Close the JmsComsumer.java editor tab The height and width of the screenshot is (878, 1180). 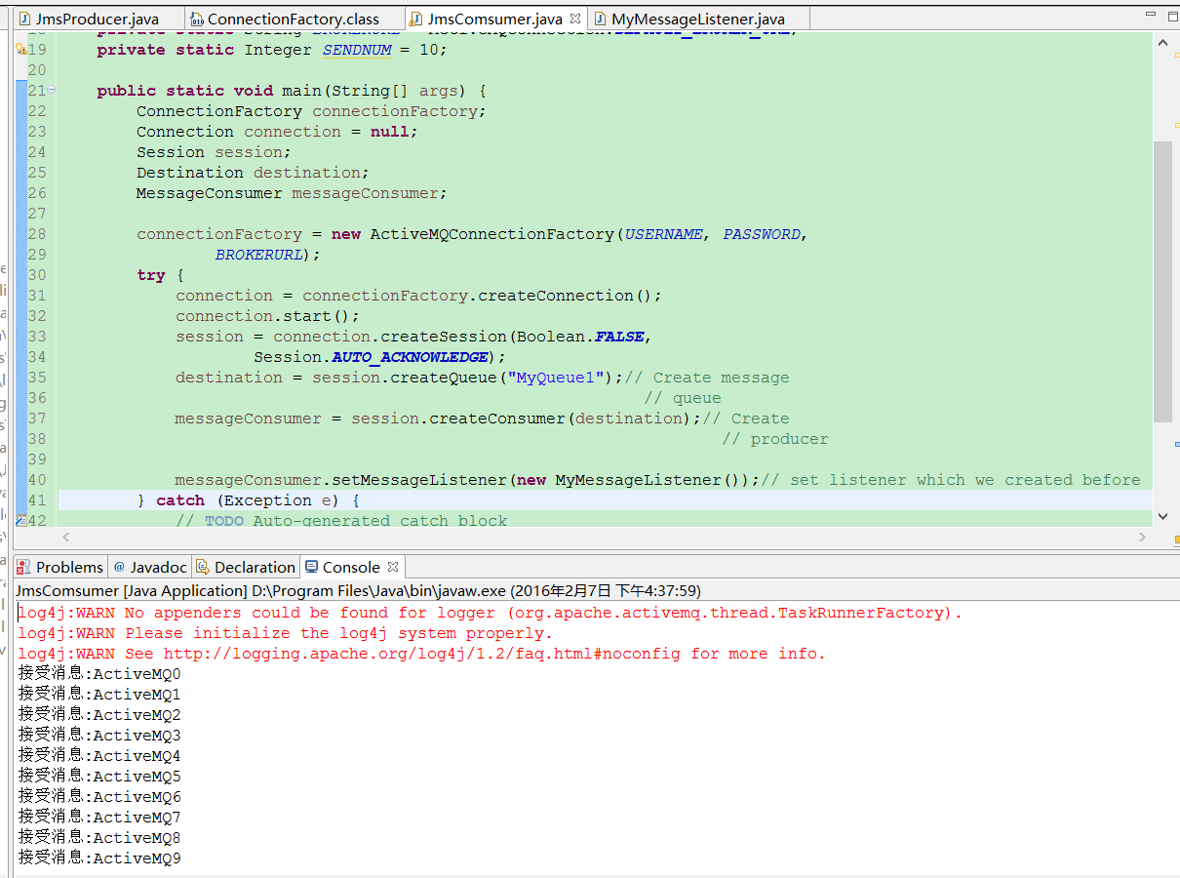click(575, 19)
